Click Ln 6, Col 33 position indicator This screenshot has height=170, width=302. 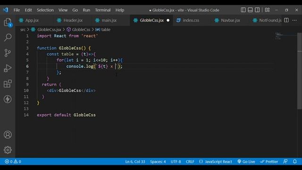point(135,161)
